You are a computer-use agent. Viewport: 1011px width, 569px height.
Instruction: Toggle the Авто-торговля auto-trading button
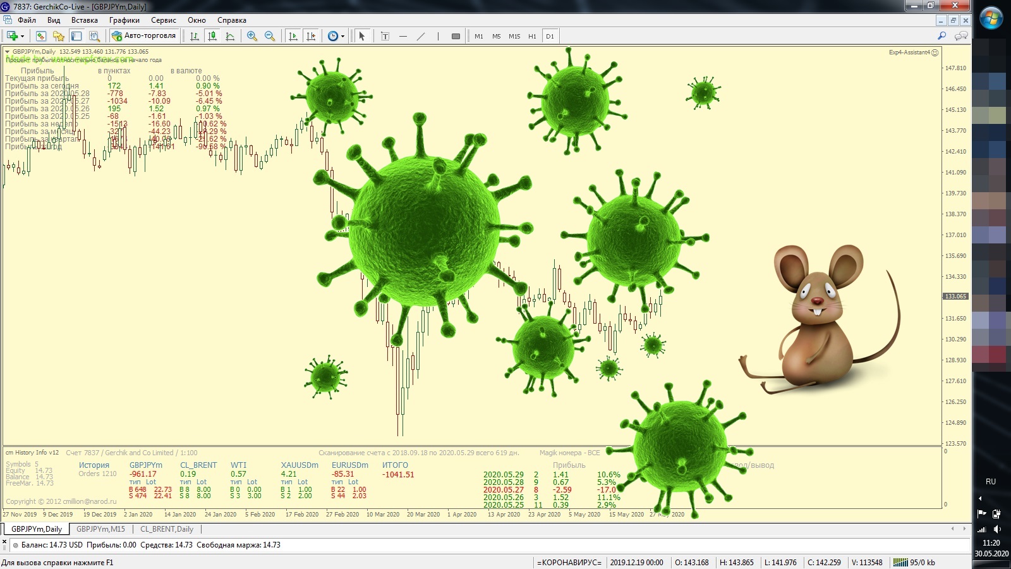click(x=144, y=36)
